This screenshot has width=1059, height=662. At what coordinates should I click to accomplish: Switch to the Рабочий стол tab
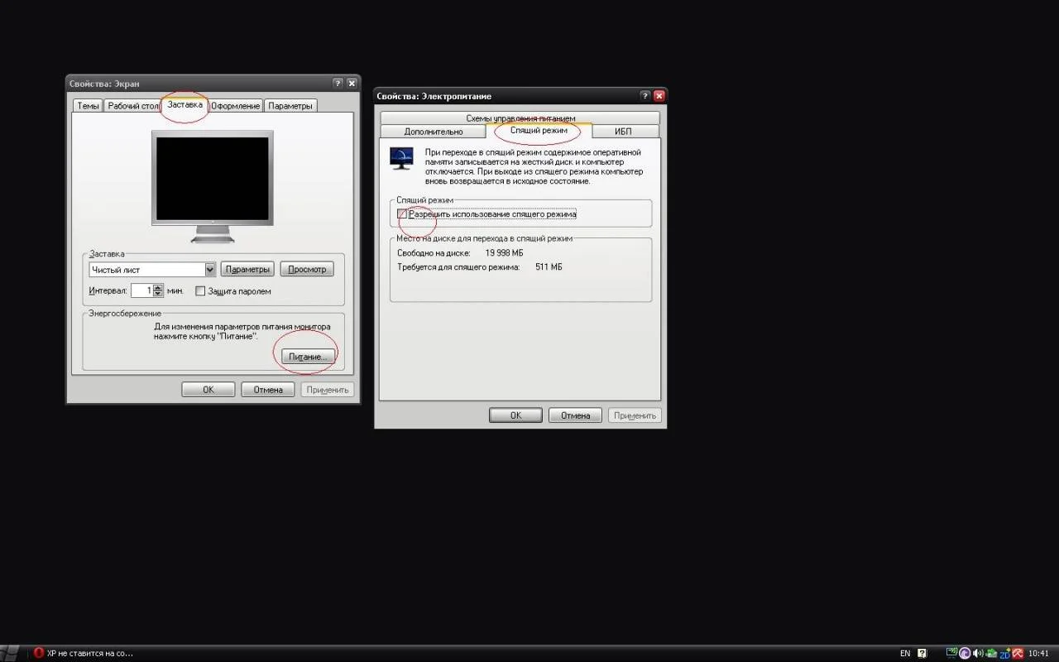point(133,106)
